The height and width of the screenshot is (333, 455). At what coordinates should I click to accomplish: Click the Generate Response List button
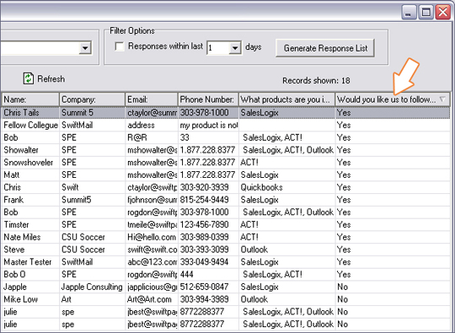click(x=325, y=48)
